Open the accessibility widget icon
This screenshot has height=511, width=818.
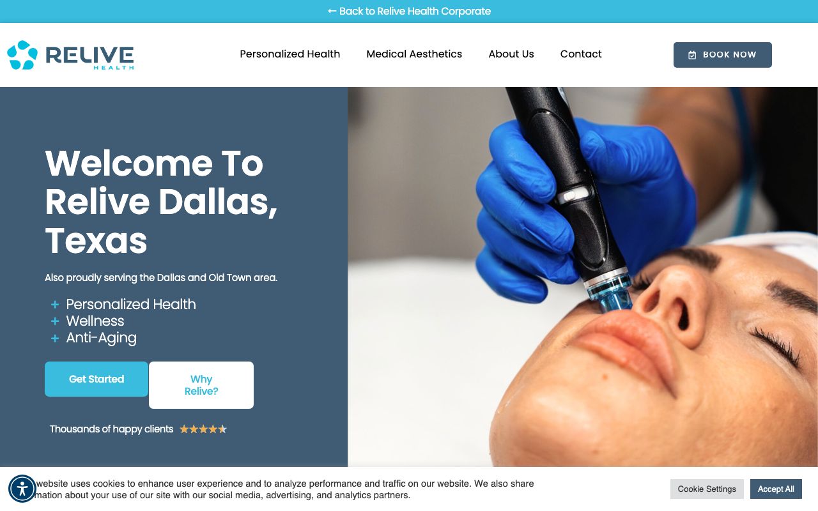tap(22, 489)
